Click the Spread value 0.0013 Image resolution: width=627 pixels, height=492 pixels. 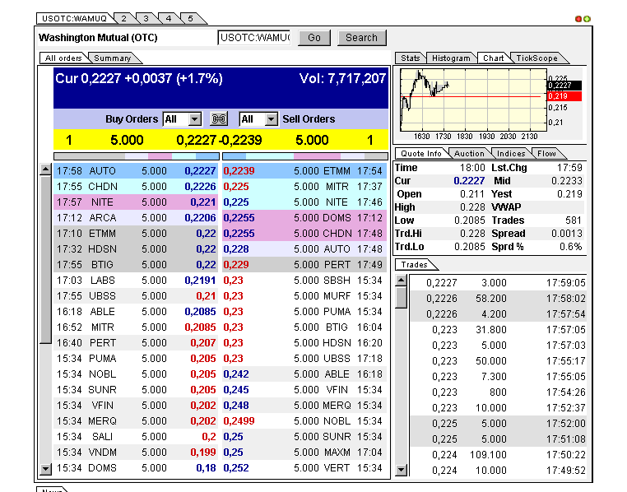point(567,234)
